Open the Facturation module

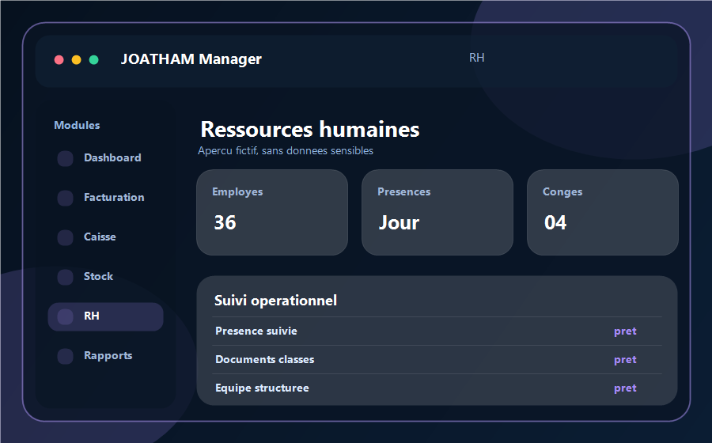[105, 198]
